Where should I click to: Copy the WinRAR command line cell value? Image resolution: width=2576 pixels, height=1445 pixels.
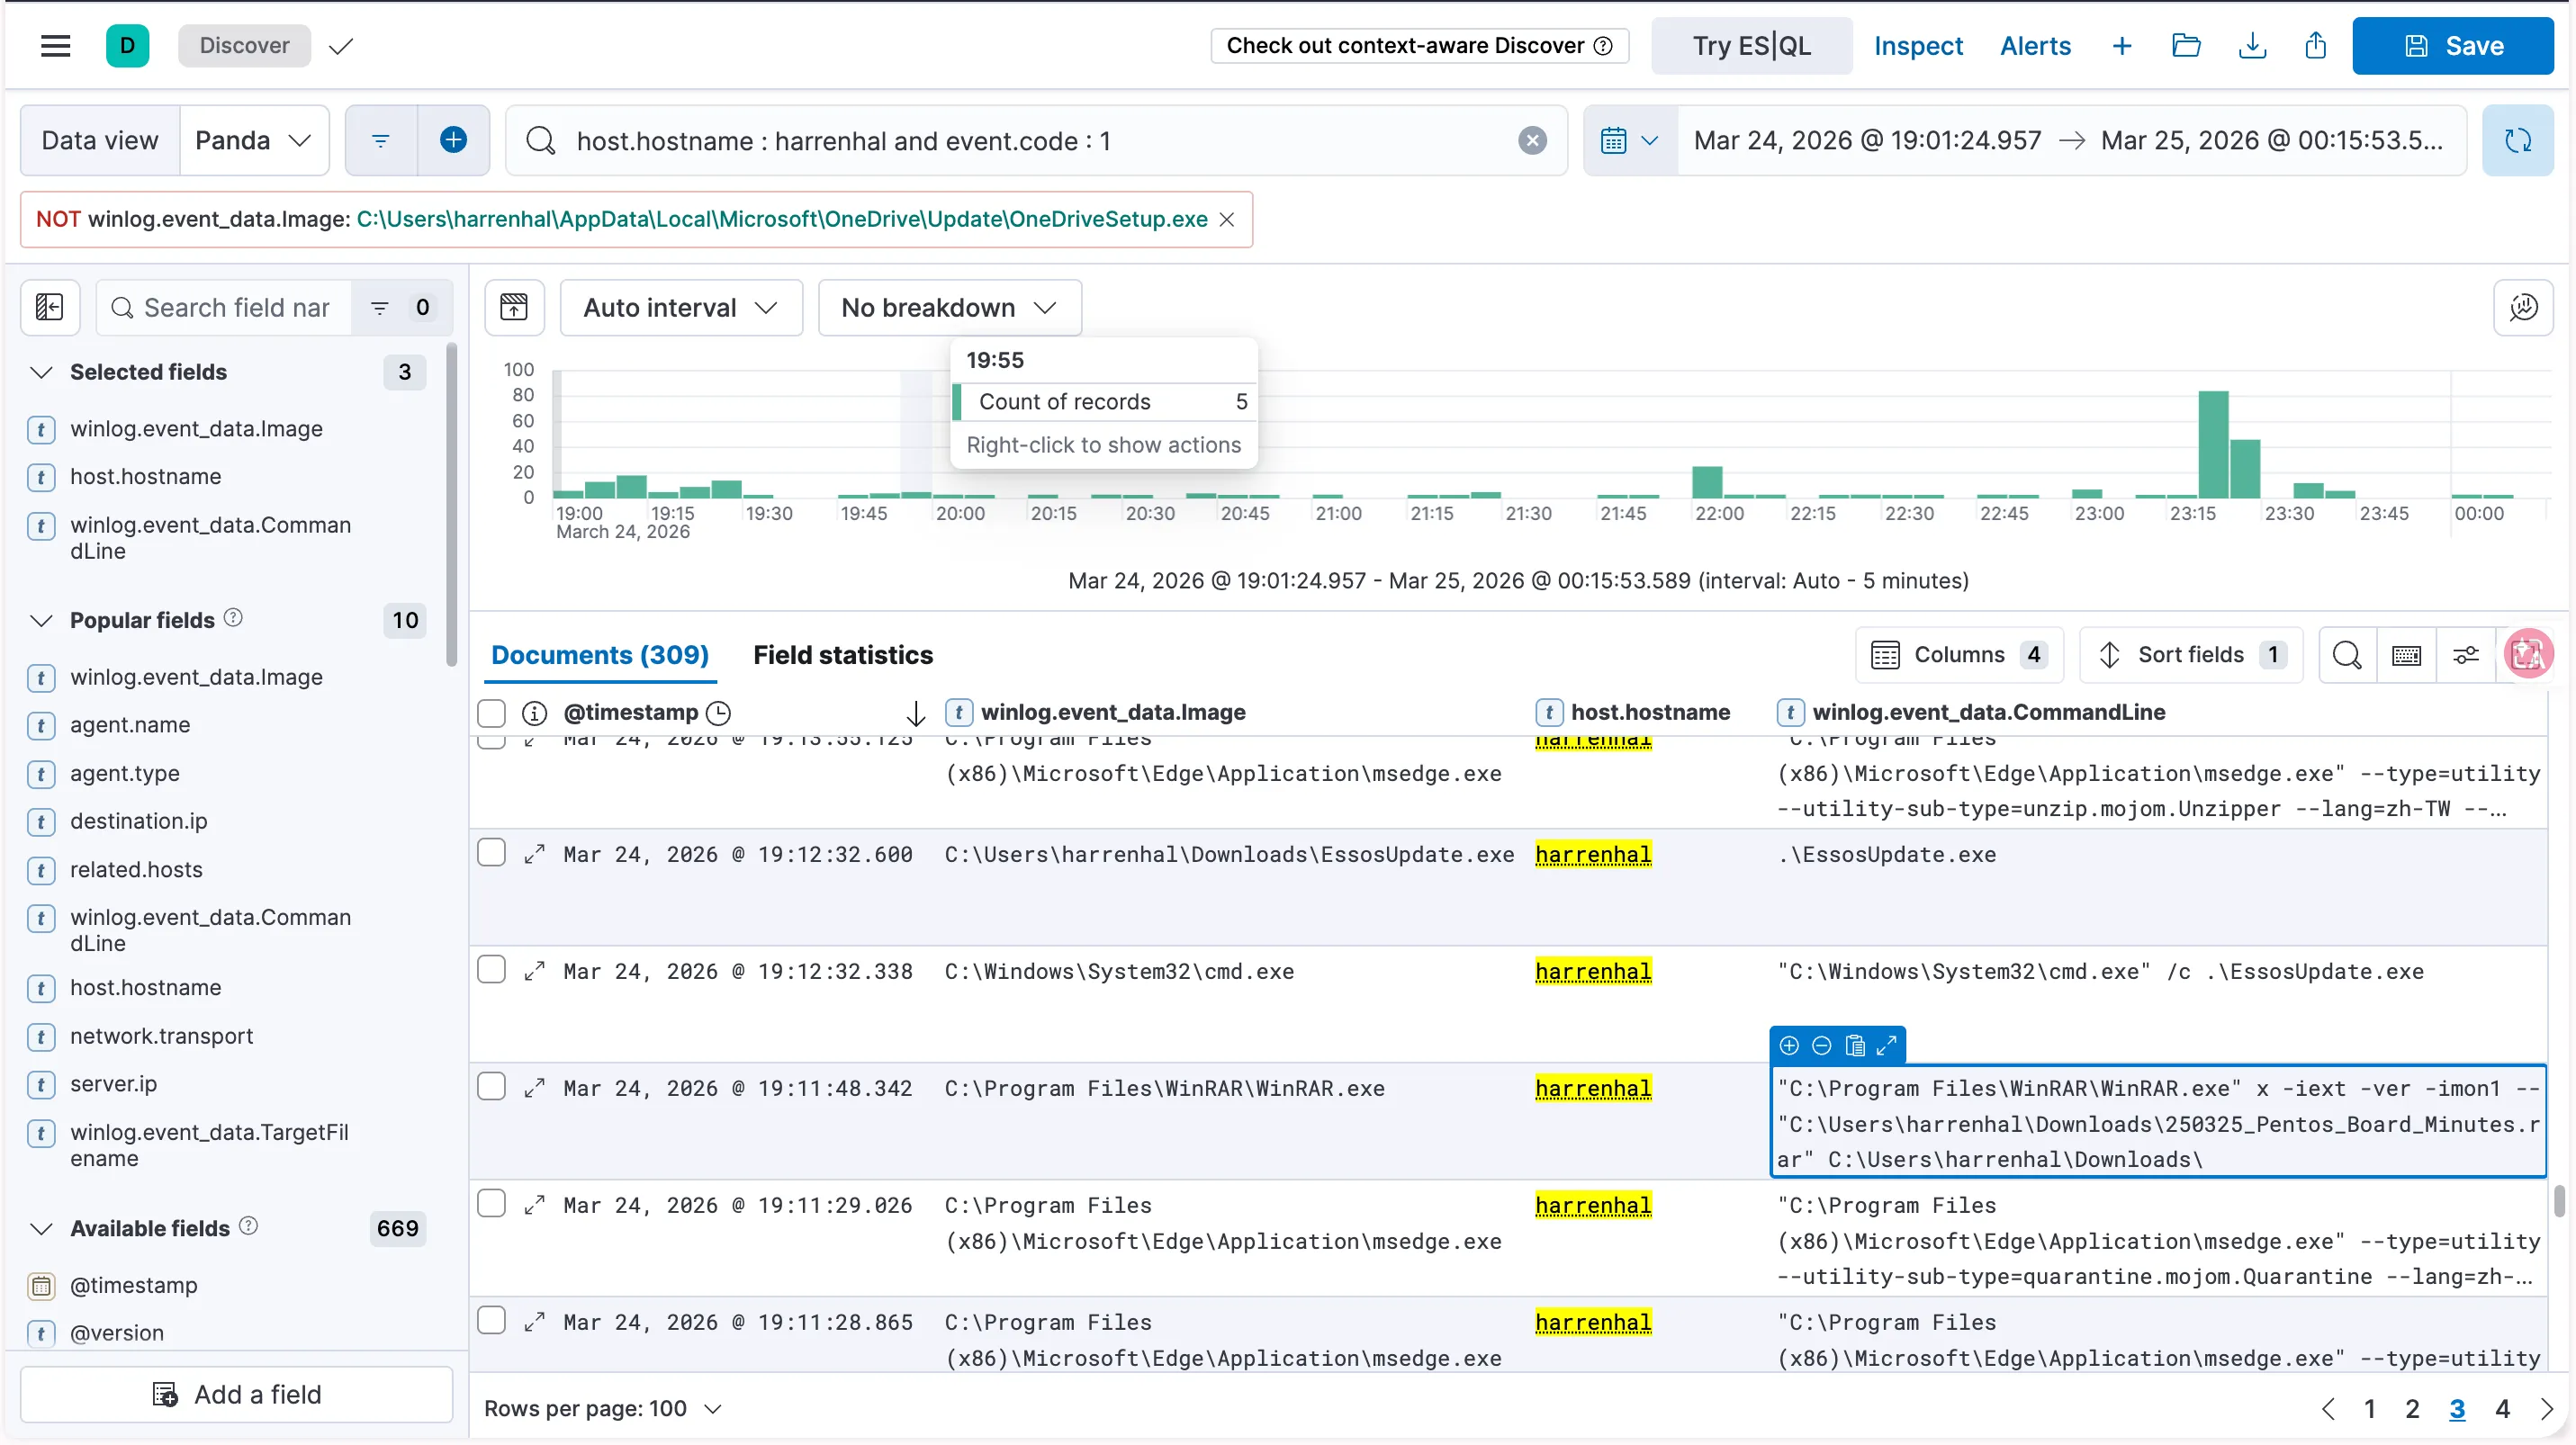[1855, 1046]
